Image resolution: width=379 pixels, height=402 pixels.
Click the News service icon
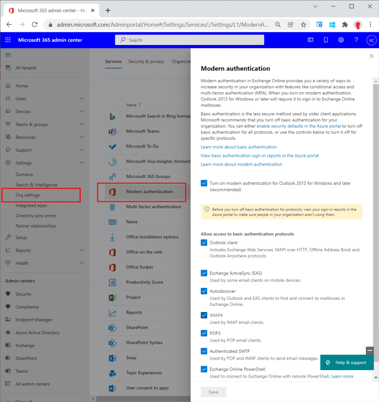point(113,222)
